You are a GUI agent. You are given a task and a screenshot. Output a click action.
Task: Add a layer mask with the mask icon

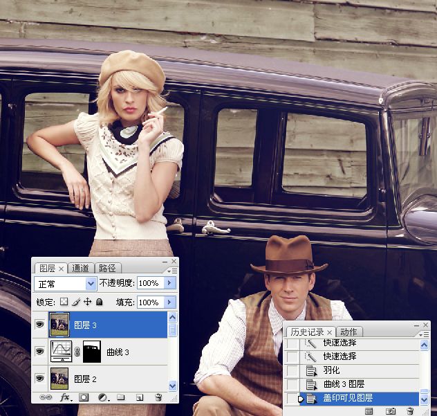(x=84, y=397)
